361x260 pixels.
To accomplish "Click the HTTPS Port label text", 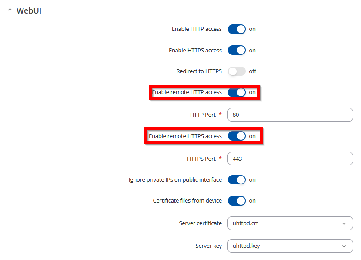I will coord(201,159).
